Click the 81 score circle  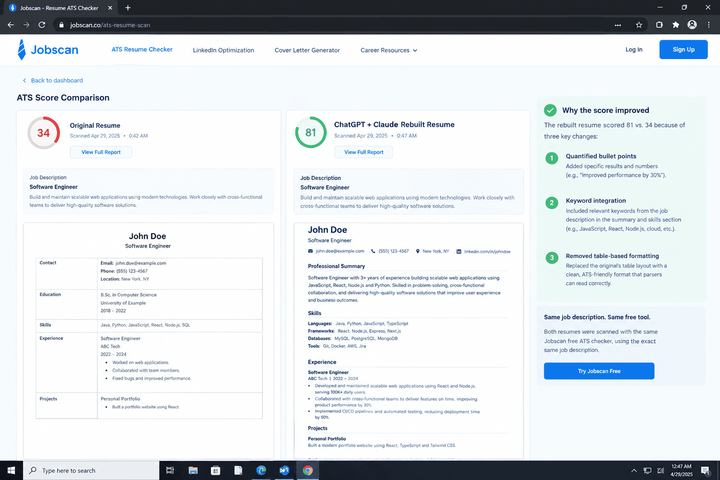pyautogui.click(x=311, y=133)
